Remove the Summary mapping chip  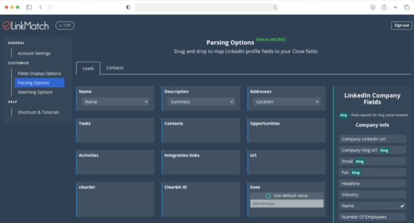(231, 102)
